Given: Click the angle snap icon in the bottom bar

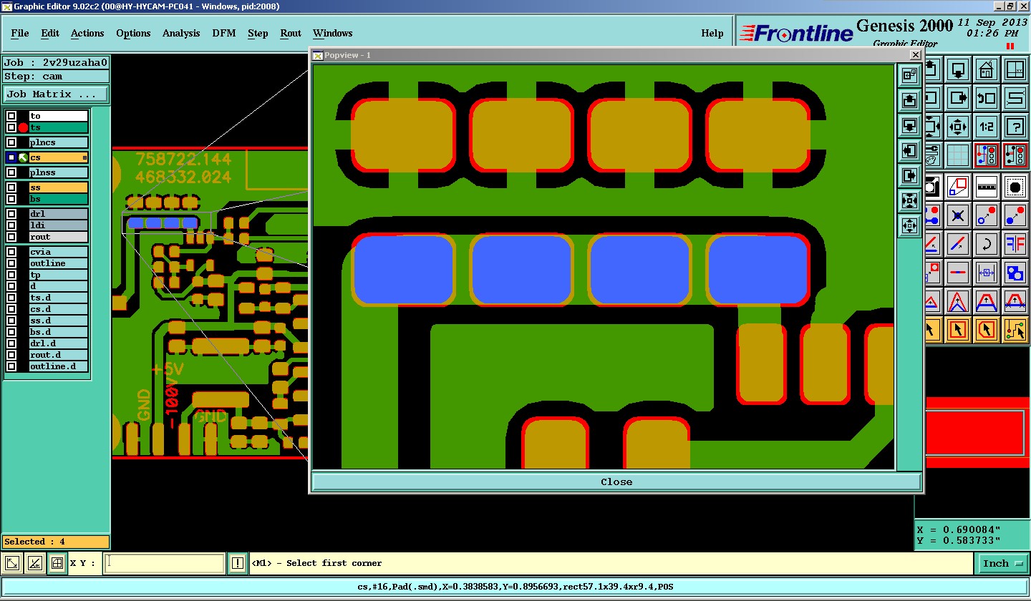Looking at the screenshot, I should [x=35, y=563].
